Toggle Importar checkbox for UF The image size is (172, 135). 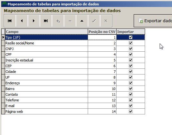point(131,77)
